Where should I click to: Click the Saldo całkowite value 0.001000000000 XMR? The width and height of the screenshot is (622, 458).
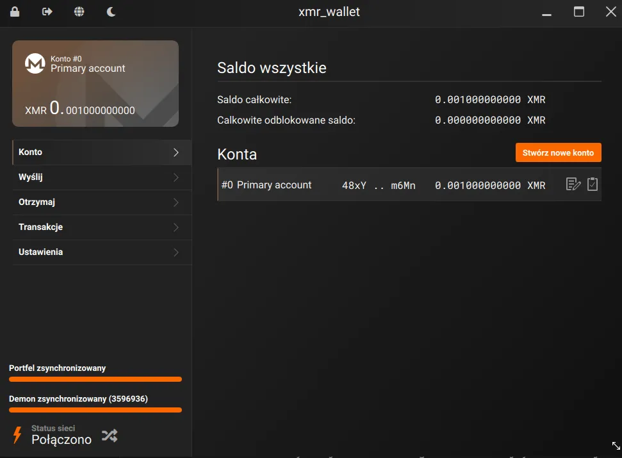490,100
